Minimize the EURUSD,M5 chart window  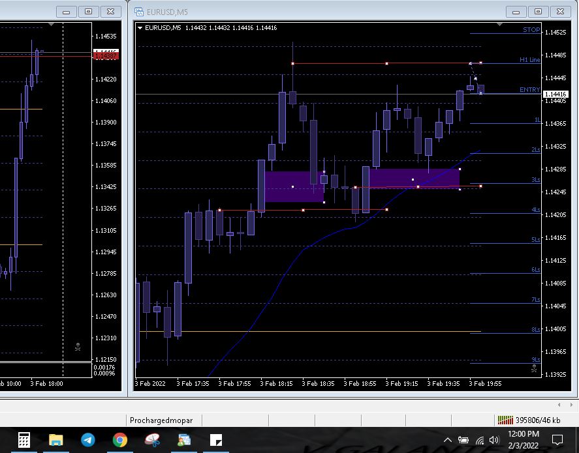tap(516, 12)
